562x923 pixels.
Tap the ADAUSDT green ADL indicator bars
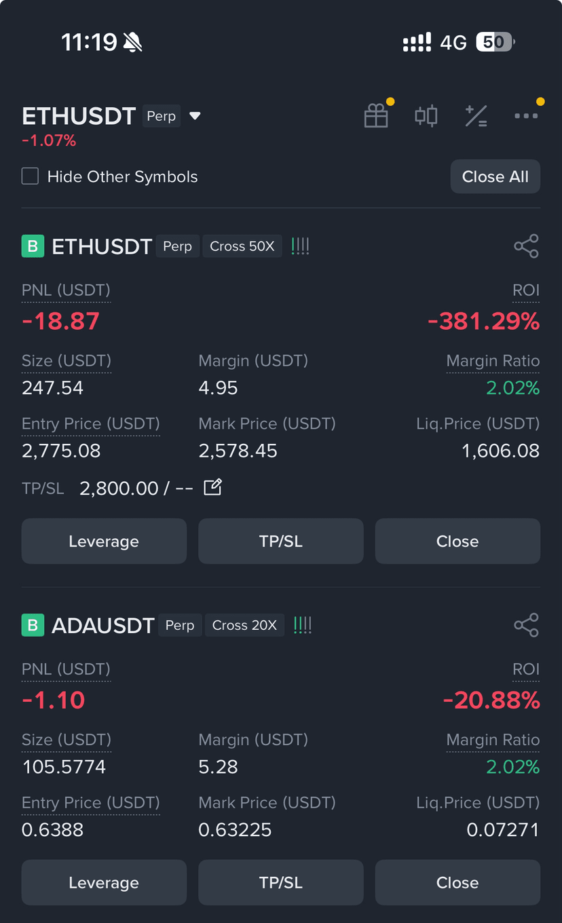303,625
